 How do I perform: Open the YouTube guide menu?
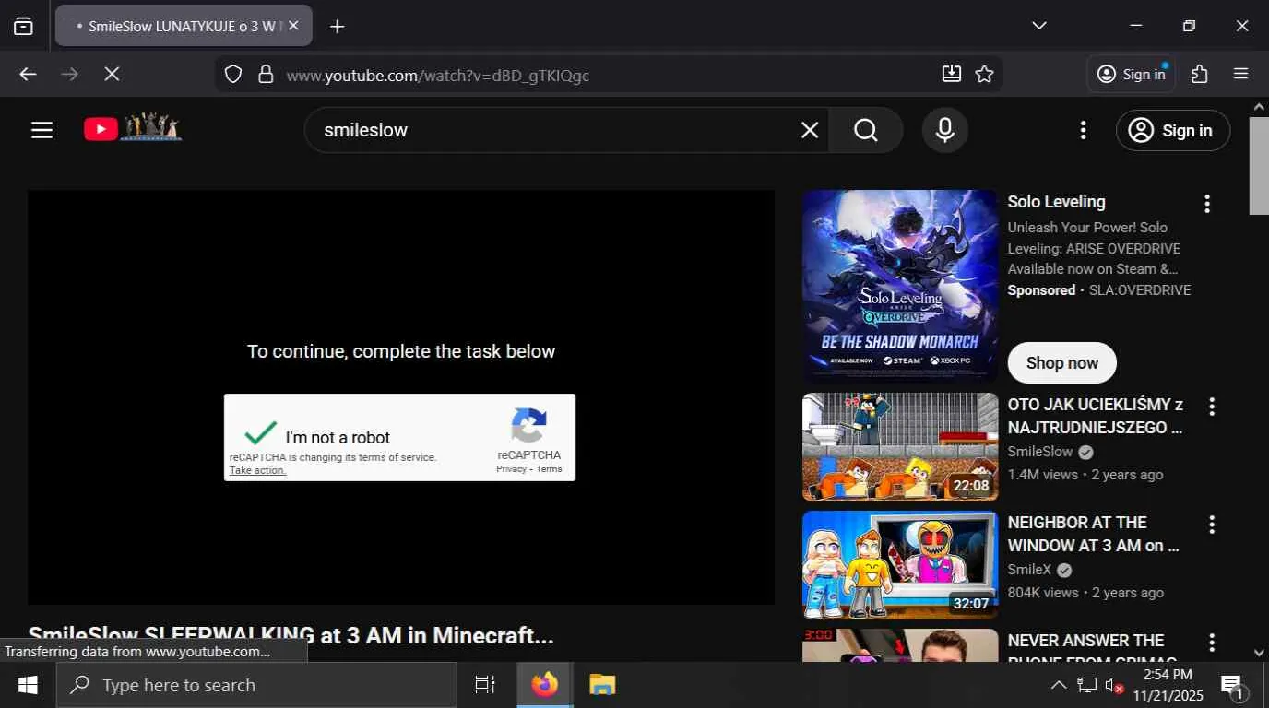click(42, 130)
